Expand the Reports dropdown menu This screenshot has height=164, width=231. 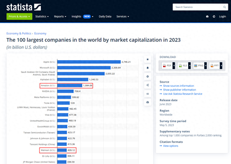[x=60, y=17]
